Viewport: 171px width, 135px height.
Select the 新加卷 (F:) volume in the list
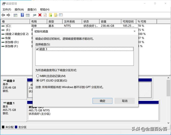[11, 46]
